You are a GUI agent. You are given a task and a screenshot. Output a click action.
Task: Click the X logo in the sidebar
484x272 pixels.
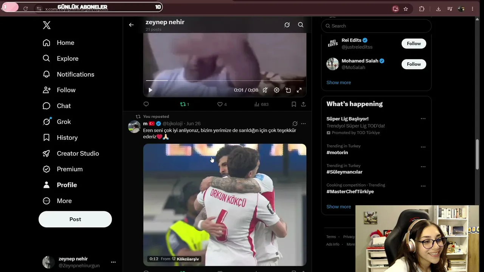47,25
